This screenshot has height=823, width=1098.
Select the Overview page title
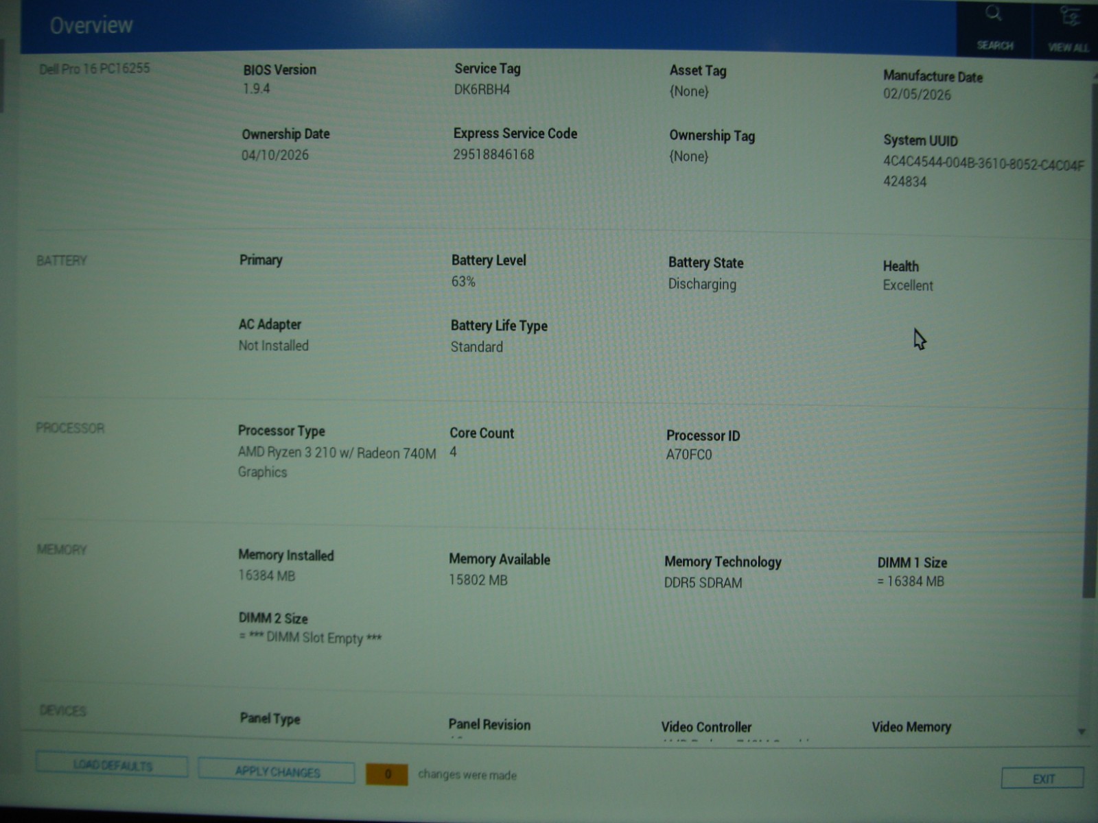(91, 25)
